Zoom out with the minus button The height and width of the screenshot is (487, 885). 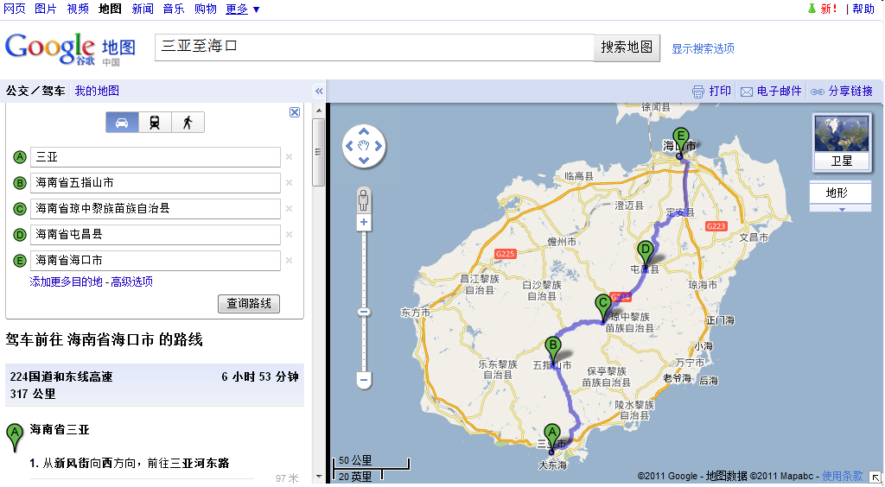click(x=364, y=379)
